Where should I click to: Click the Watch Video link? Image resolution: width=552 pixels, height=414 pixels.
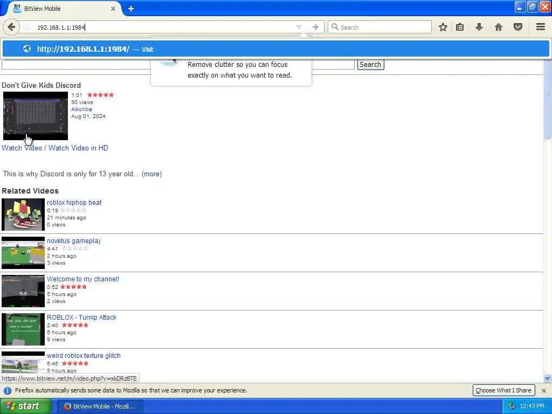22,148
